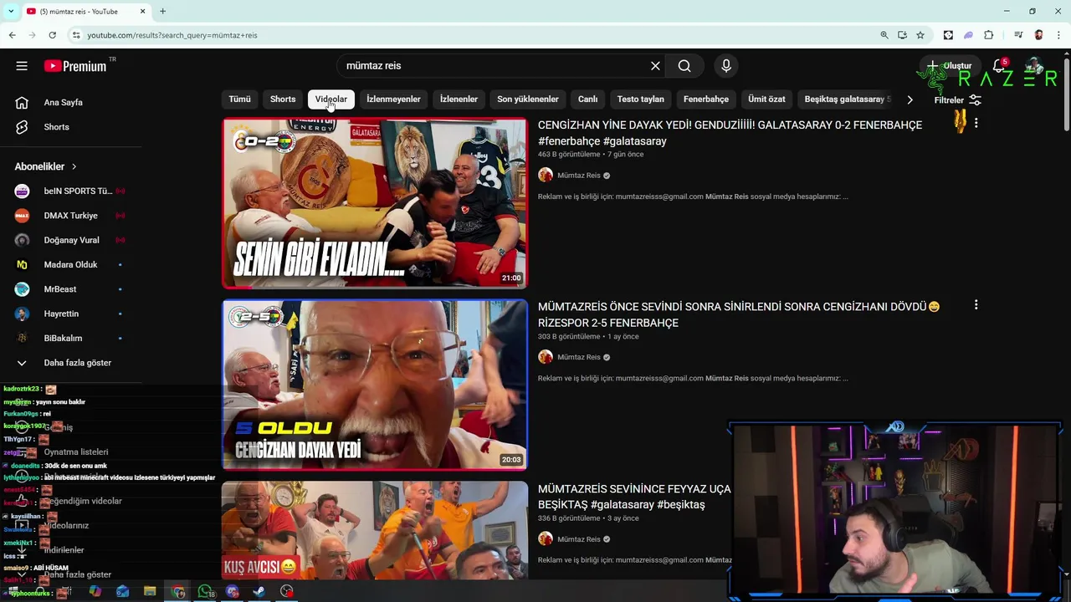1071x602 pixels.
Task: Open File Explorer from taskbar
Action: pyautogui.click(x=150, y=591)
